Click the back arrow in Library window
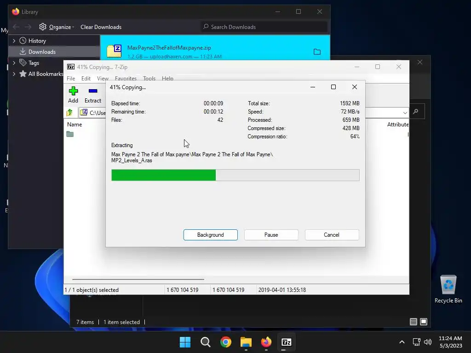The height and width of the screenshot is (353, 471). [x=16, y=27]
